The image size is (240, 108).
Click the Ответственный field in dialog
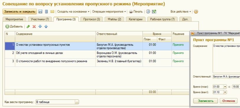coord(226,77)
